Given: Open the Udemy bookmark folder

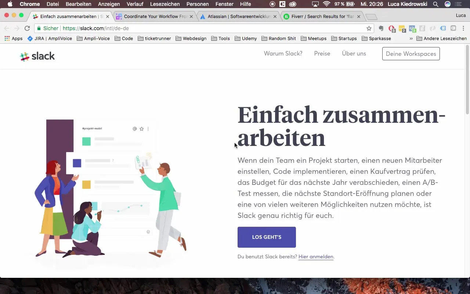Looking at the screenshot, I should pos(246,38).
